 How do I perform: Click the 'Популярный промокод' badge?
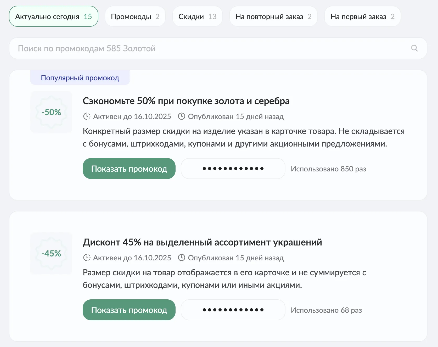(80, 77)
